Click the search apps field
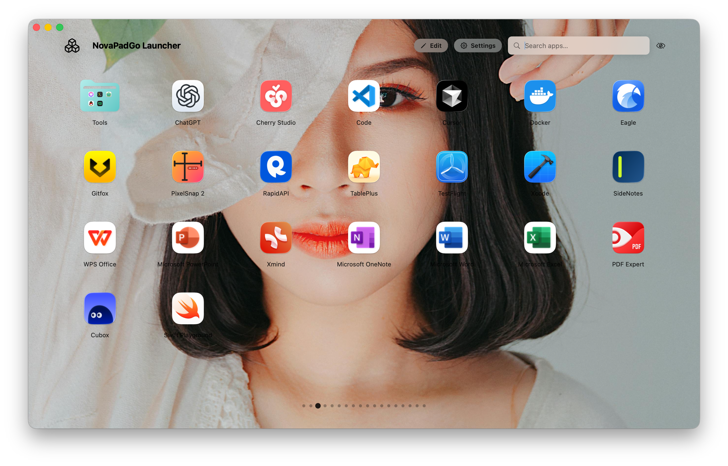 click(x=578, y=45)
